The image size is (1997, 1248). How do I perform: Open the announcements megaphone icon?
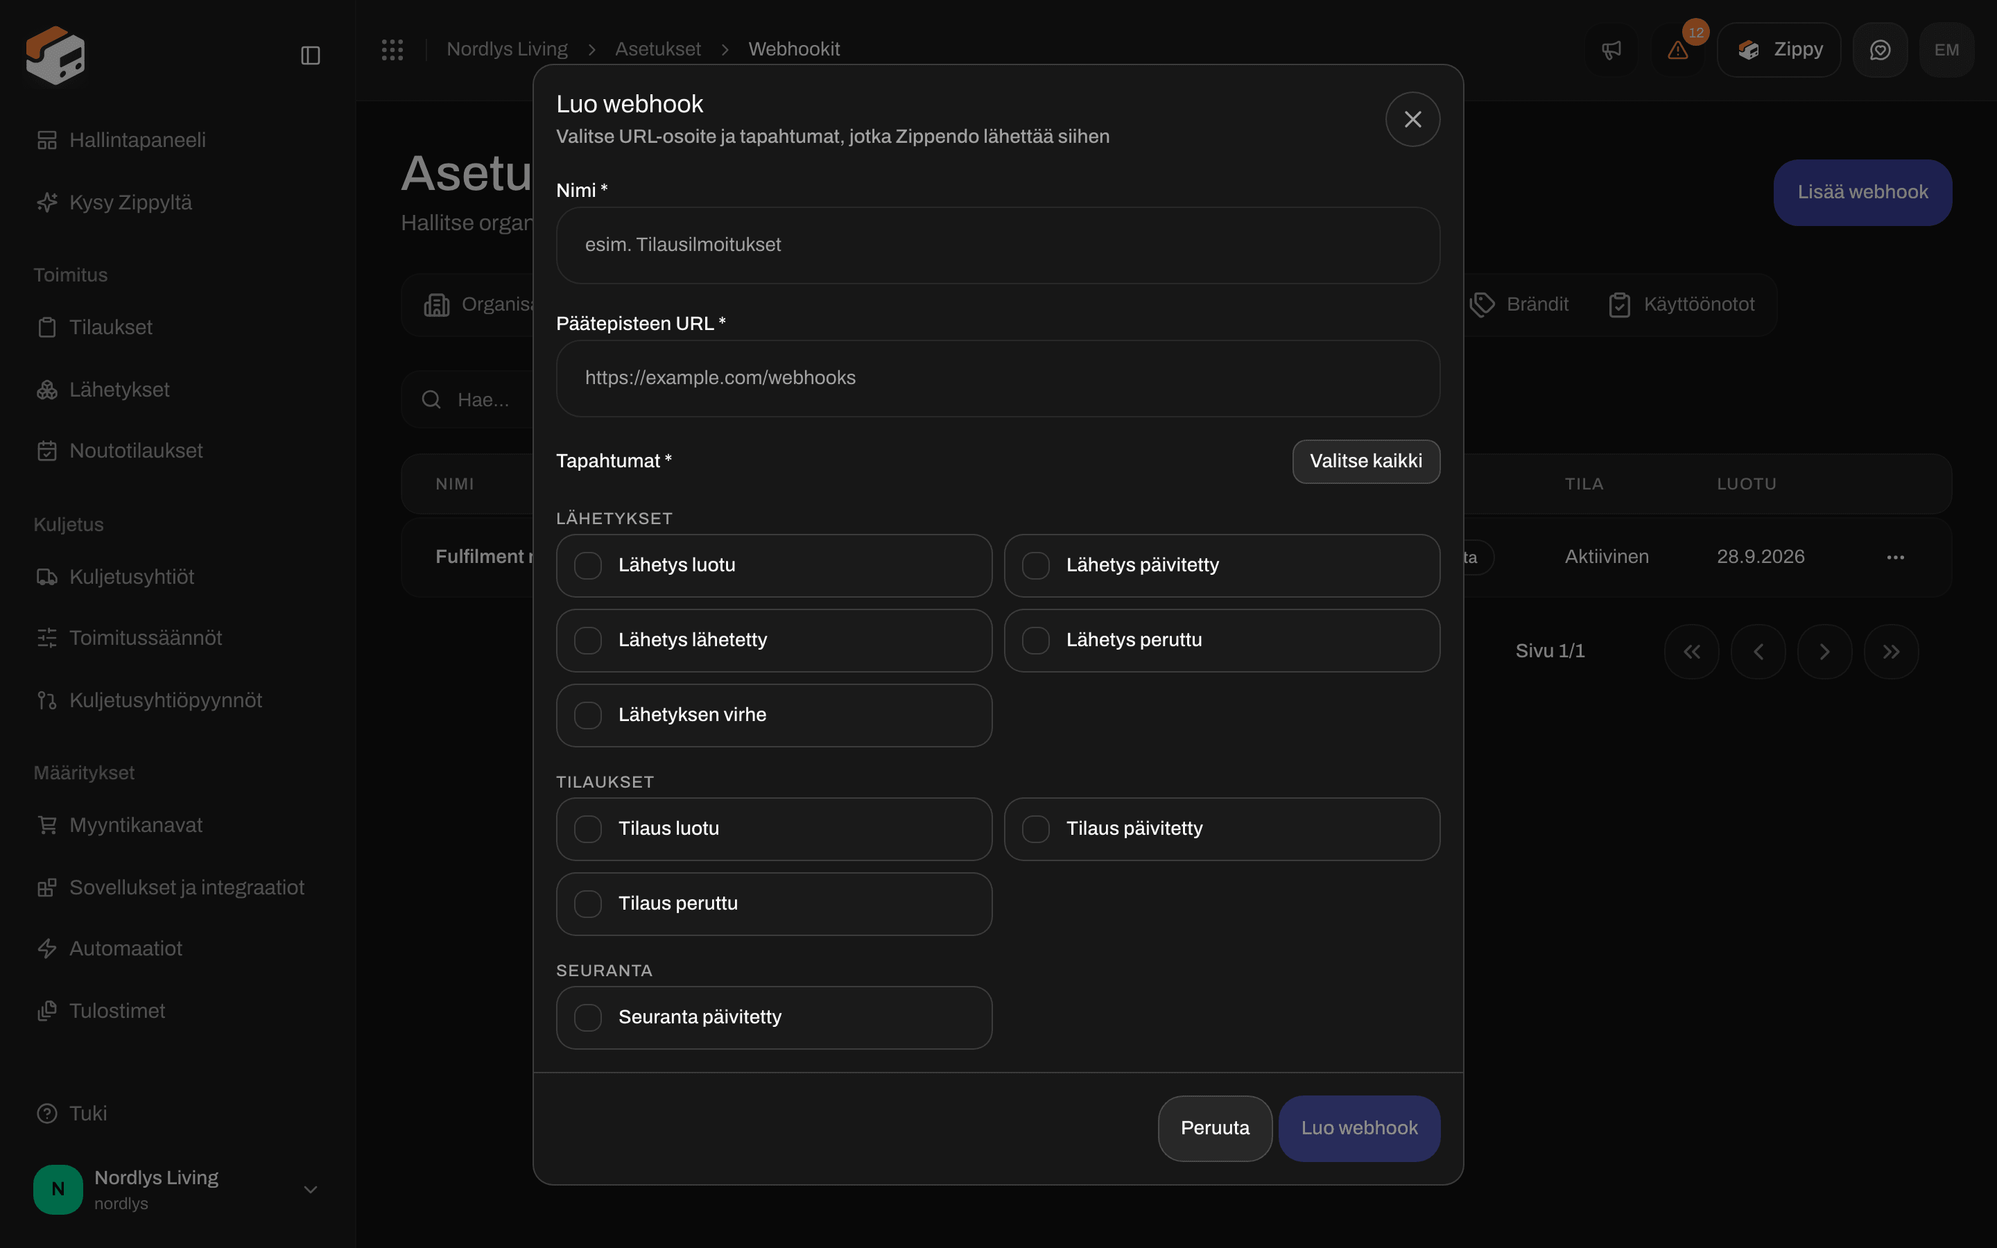[x=1611, y=51]
